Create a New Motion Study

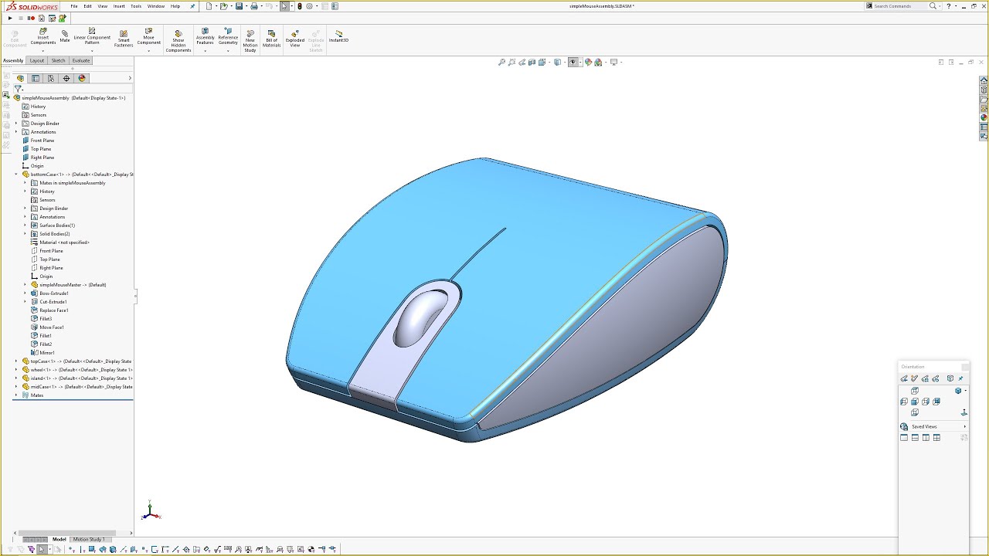pyautogui.click(x=250, y=41)
